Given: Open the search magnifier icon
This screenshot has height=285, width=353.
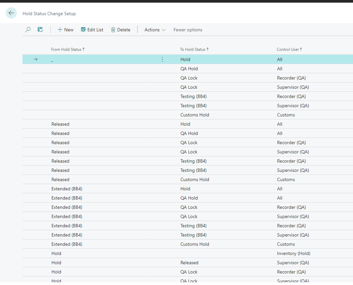Looking at the screenshot, I should coord(28,30).
